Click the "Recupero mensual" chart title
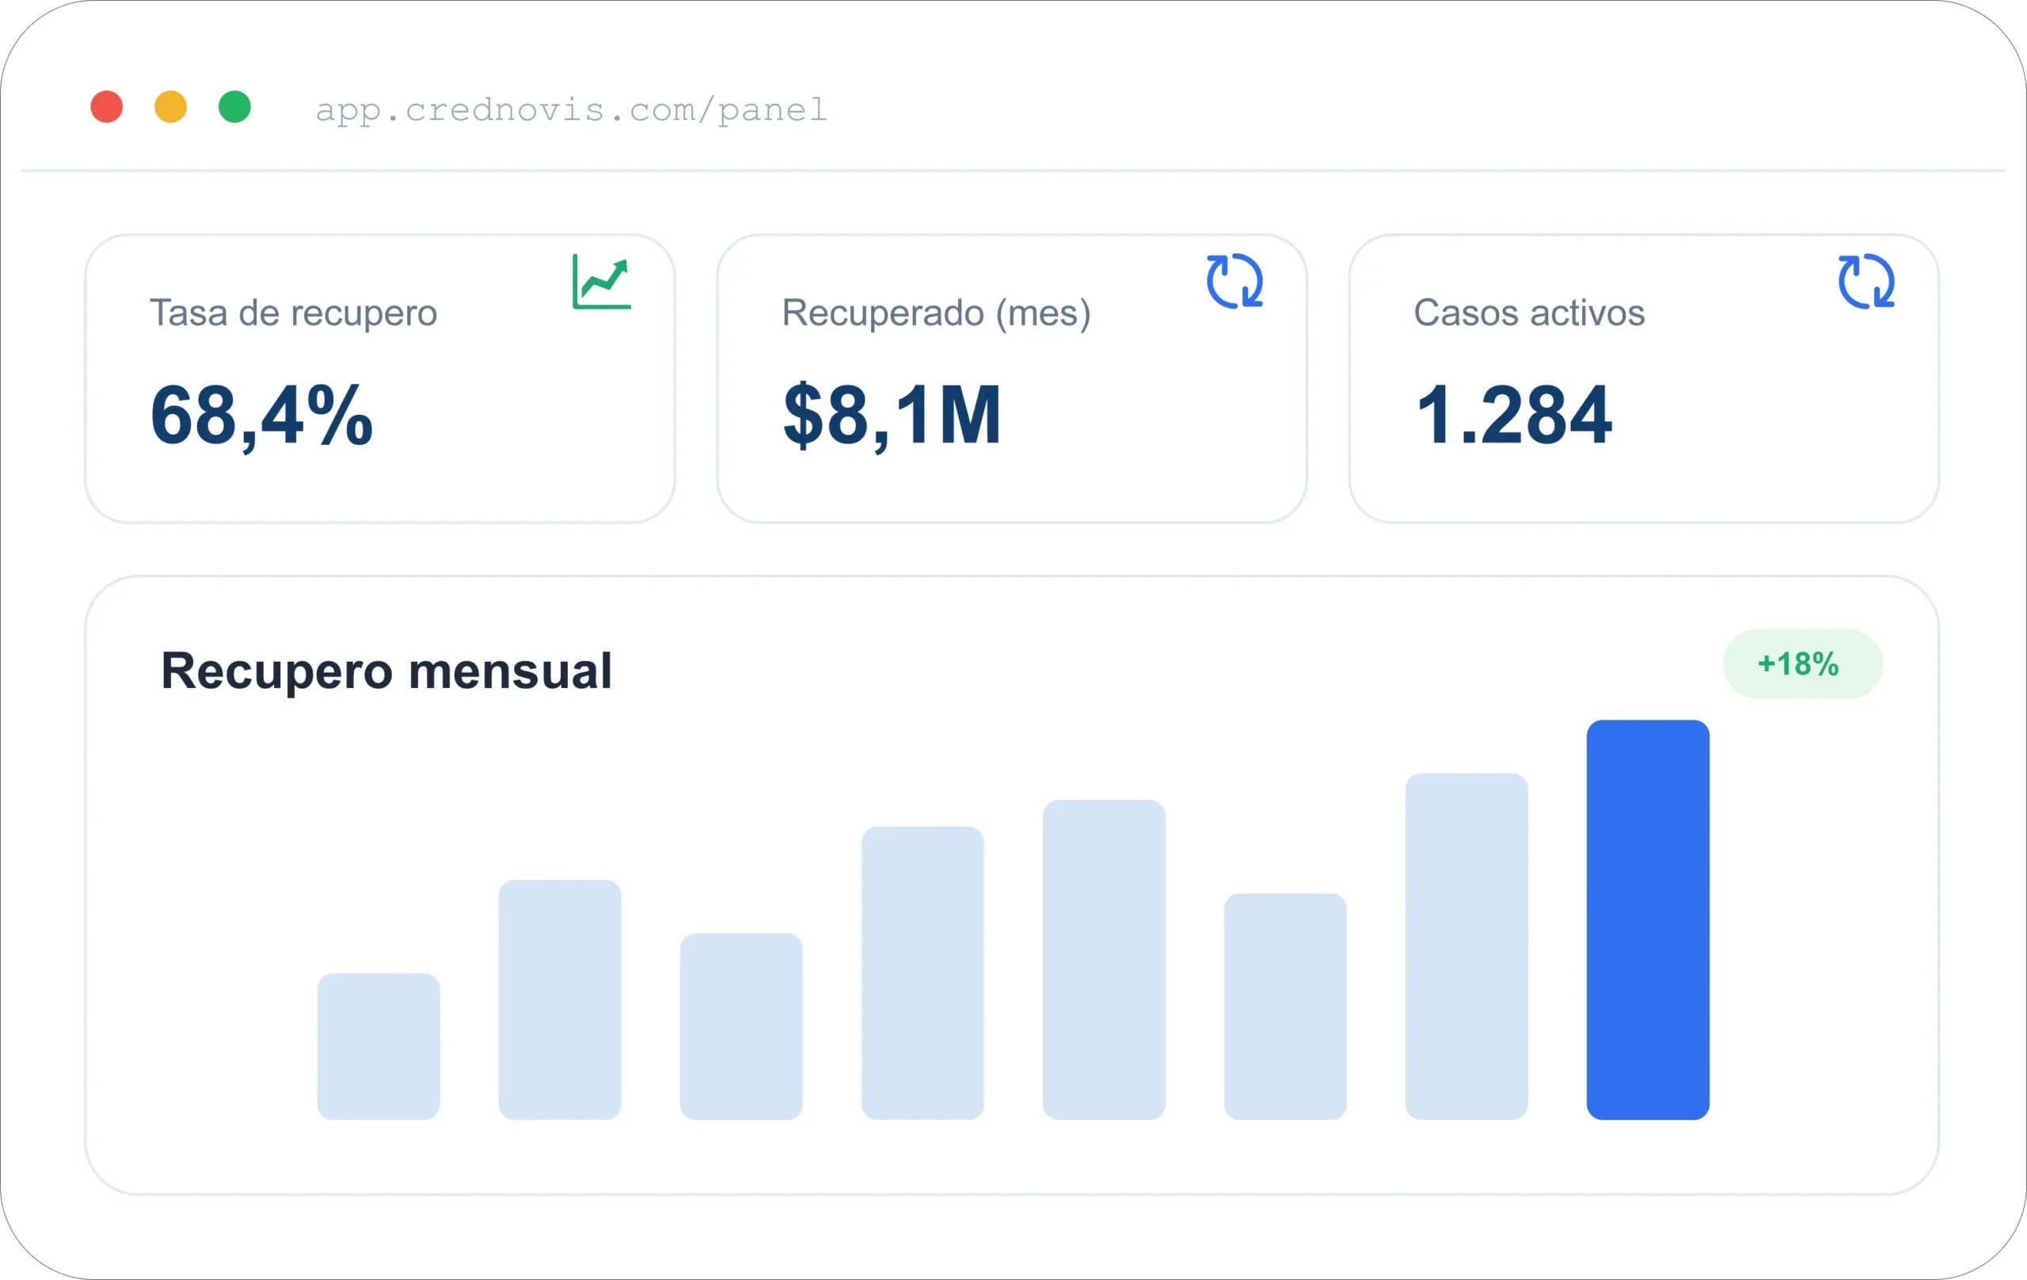The width and height of the screenshot is (2027, 1280). tap(386, 671)
